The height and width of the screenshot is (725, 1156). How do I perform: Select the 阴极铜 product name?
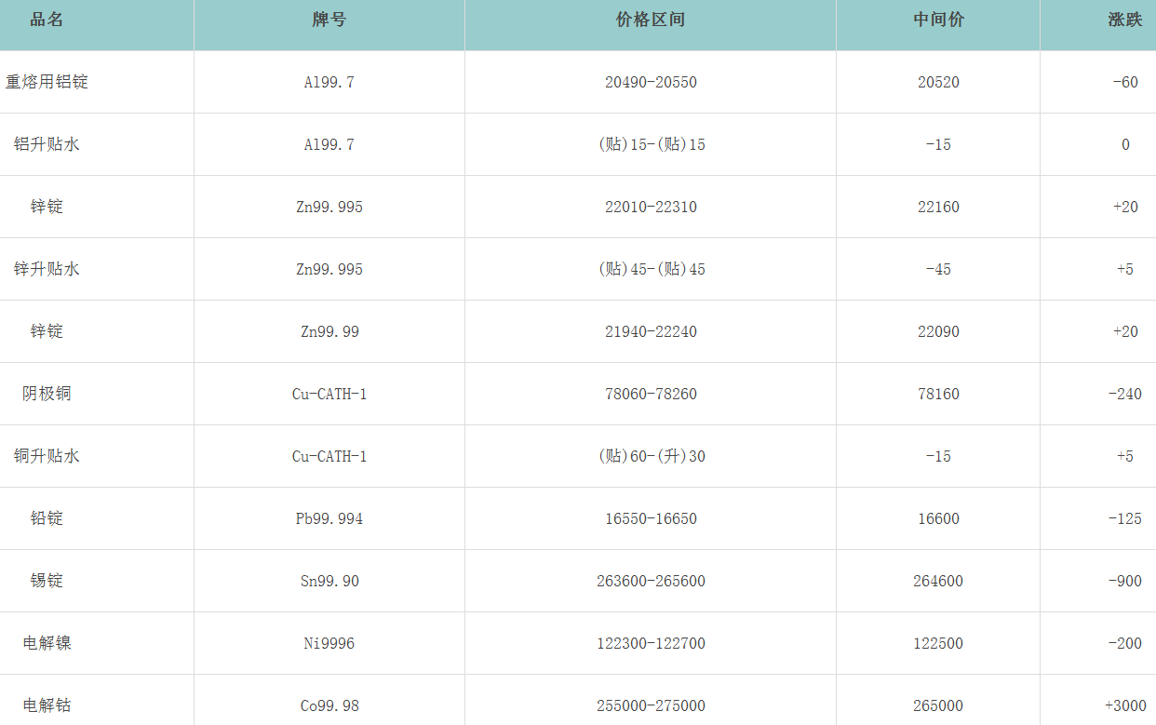click(47, 394)
